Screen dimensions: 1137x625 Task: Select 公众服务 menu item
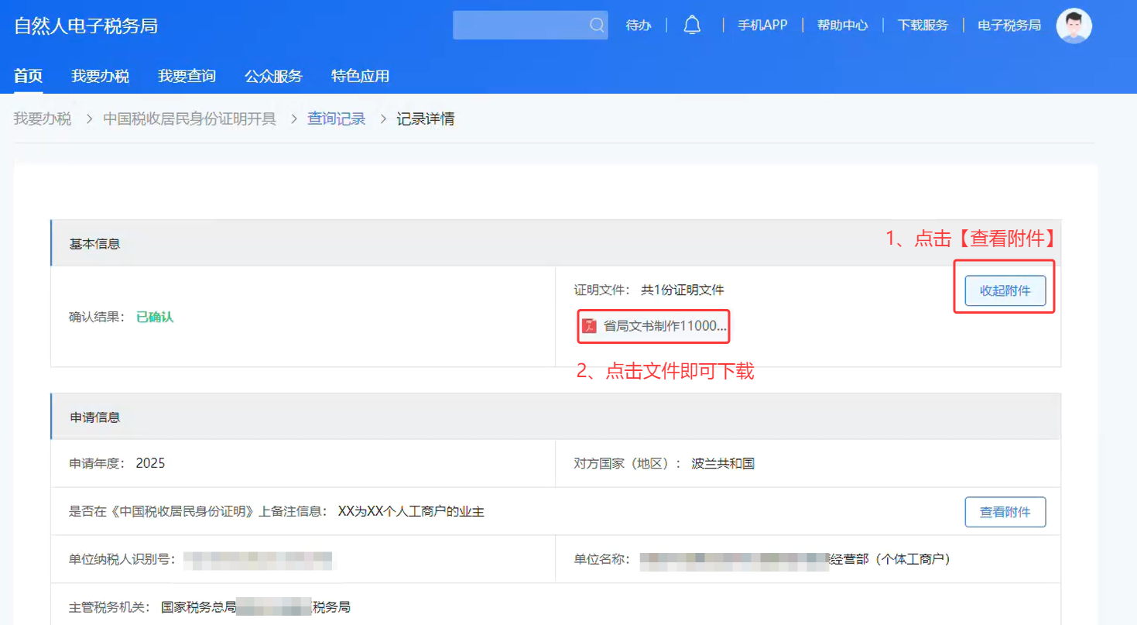click(273, 76)
